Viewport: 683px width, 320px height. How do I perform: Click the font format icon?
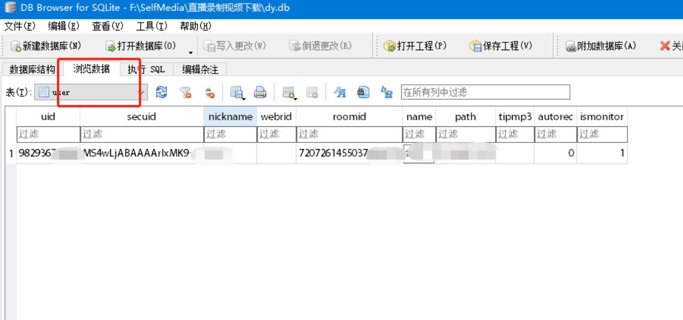[340, 92]
